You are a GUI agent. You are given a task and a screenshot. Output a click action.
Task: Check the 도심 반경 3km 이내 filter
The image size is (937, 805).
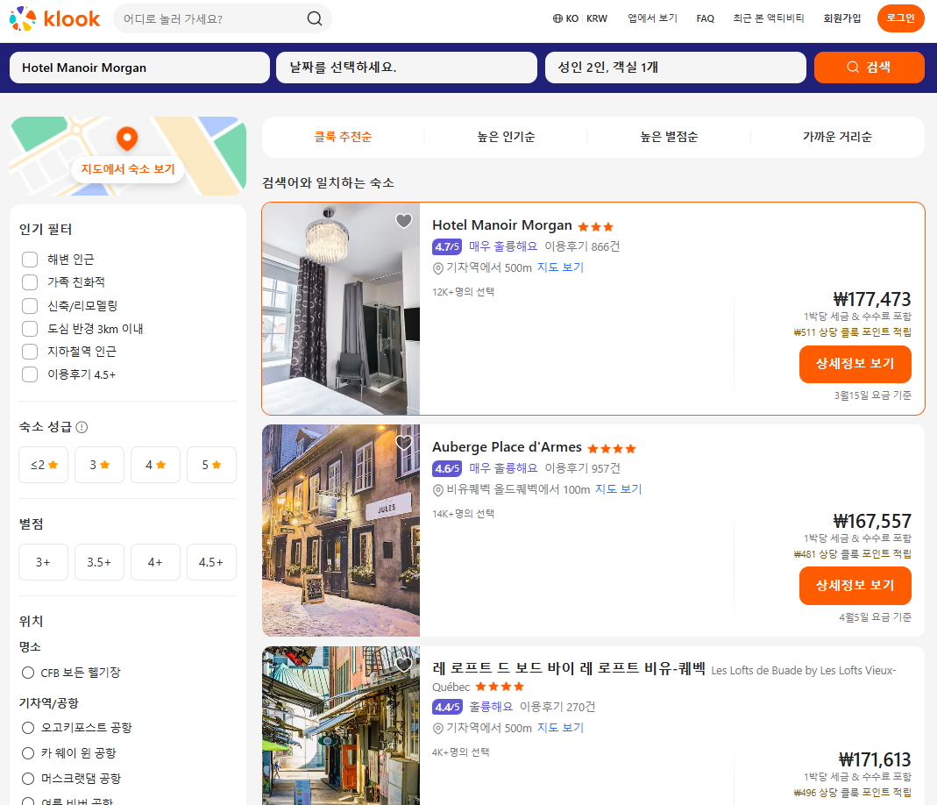click(30, 329)
